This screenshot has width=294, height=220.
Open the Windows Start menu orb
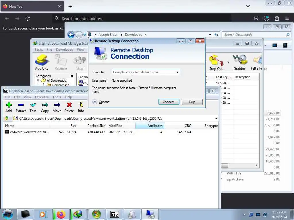coord(8,214)
